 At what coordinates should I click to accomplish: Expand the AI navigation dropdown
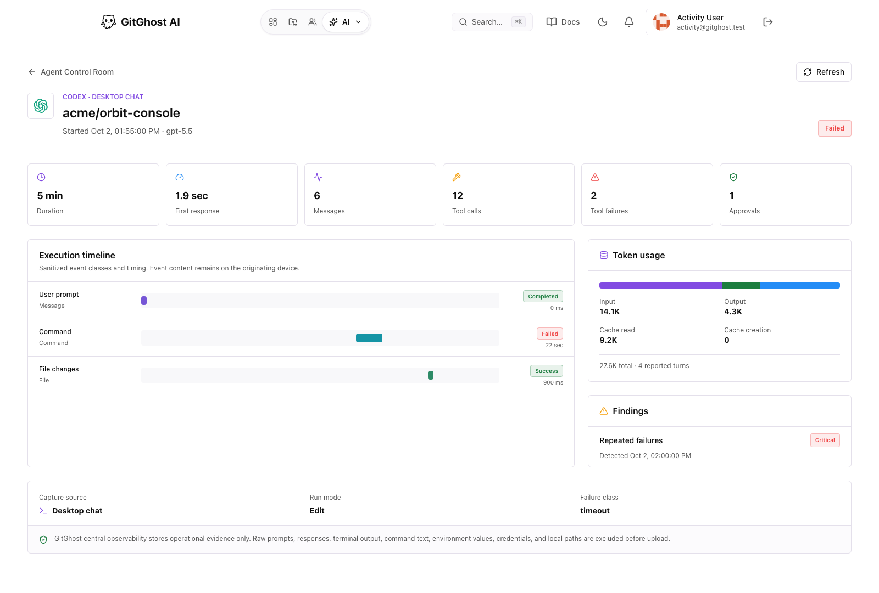point(346,22)
